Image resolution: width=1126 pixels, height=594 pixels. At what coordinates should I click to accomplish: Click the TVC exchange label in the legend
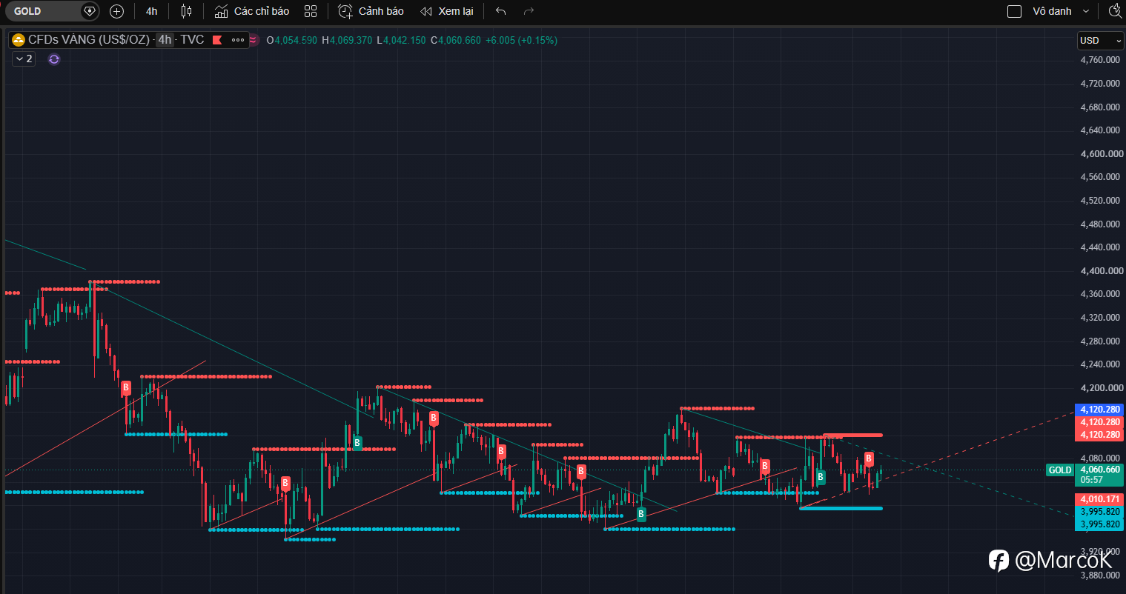pos(192,40)
